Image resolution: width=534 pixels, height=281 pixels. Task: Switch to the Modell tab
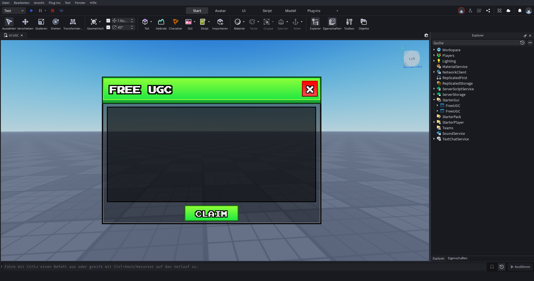(291, 11)
